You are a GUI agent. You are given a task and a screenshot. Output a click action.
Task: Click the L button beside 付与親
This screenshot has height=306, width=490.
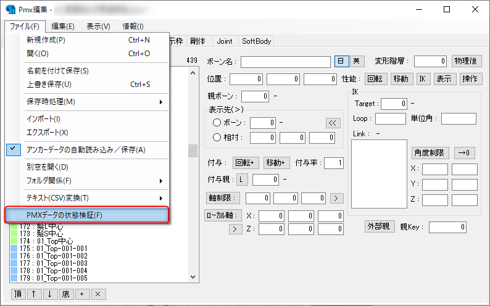(x=241, y=180)
